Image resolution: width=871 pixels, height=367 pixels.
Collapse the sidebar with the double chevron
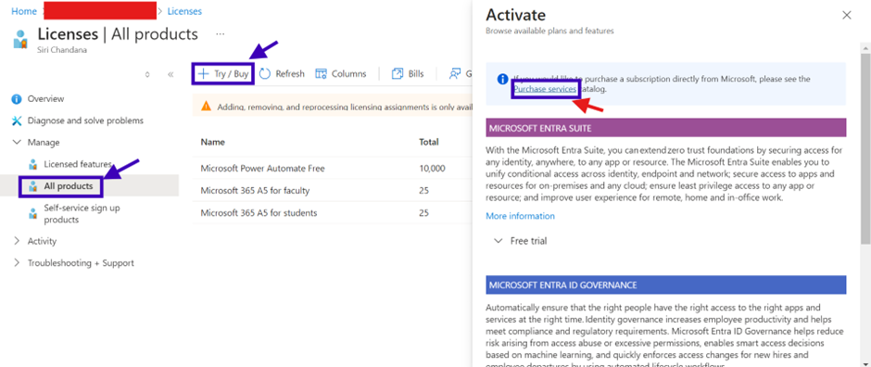(170, 74)
